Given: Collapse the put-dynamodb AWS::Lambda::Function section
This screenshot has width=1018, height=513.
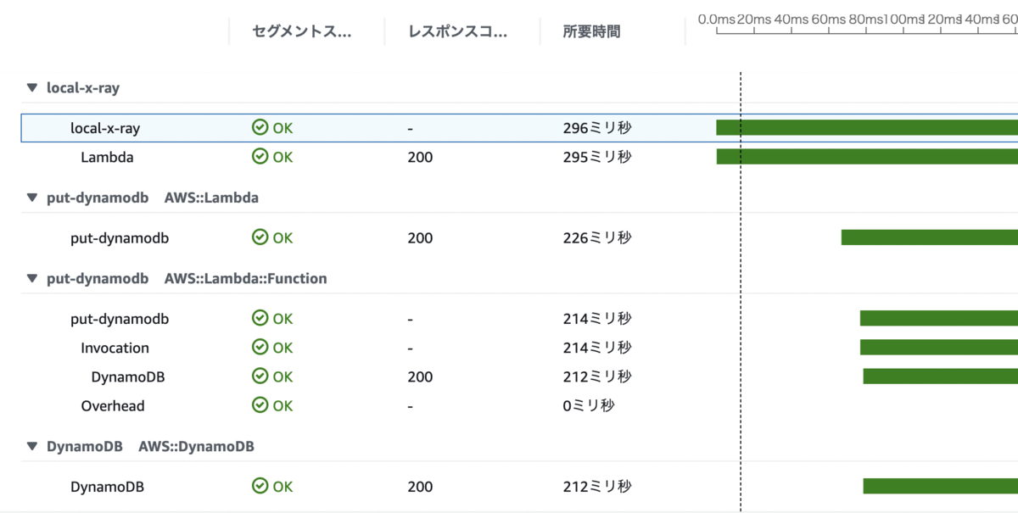Looking at the screenshot, I should coord(31,278).
